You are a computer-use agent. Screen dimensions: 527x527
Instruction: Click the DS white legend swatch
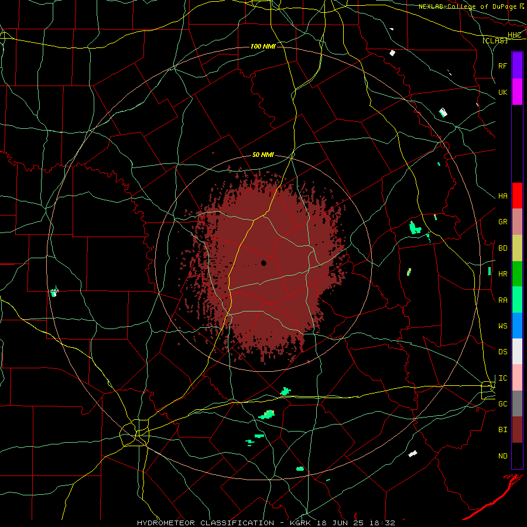tap(517, 351)
